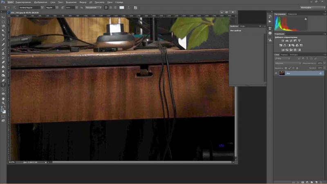Select the Move tool
327x184 pixels.
click(3, 17)
